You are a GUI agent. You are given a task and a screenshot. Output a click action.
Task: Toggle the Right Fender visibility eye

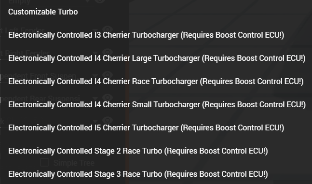click(x=108, y=52)
